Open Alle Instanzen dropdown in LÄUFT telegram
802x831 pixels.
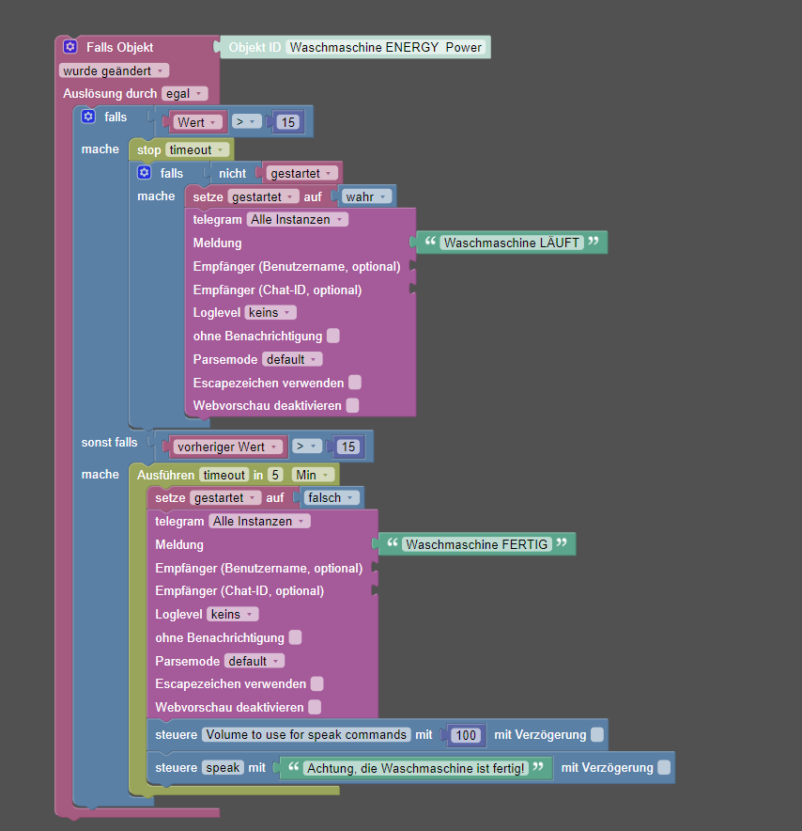[297, 219]
